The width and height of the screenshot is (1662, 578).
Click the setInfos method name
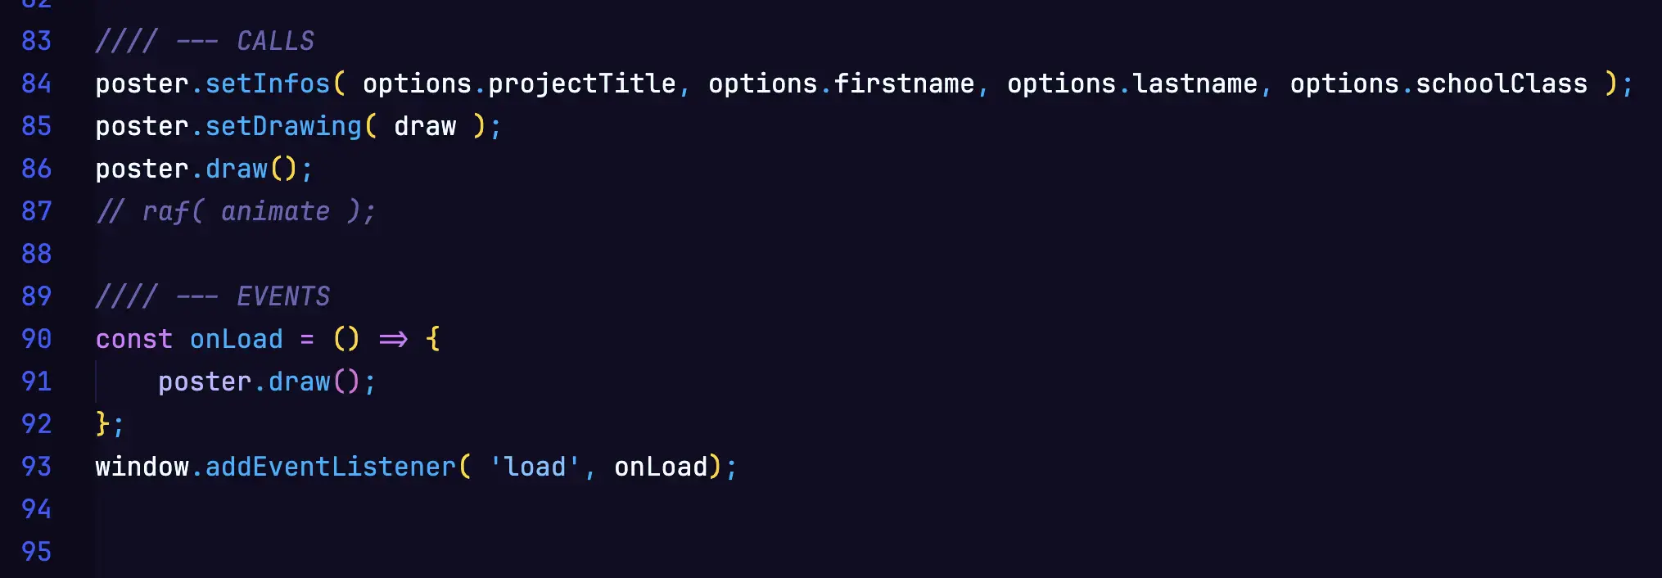[x=267, y=84]
